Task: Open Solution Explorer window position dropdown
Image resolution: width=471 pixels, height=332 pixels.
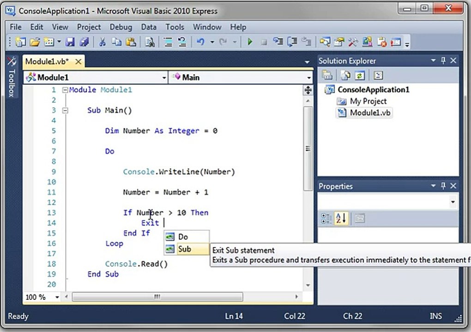Action: click(x=433, y=60)
